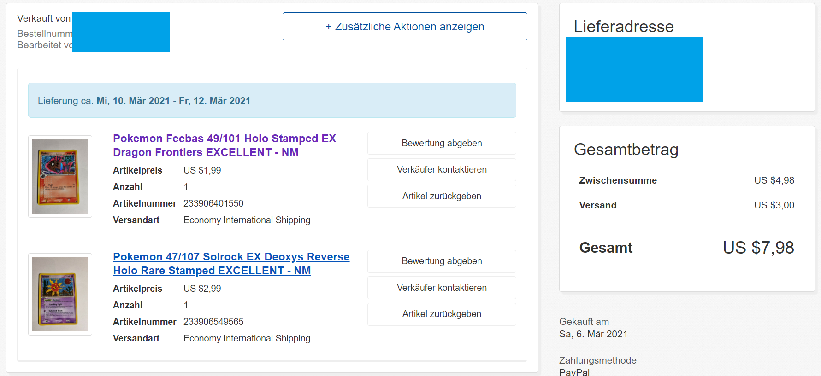Click Artikel zurückgeben for Solrock item

point(442,314)
